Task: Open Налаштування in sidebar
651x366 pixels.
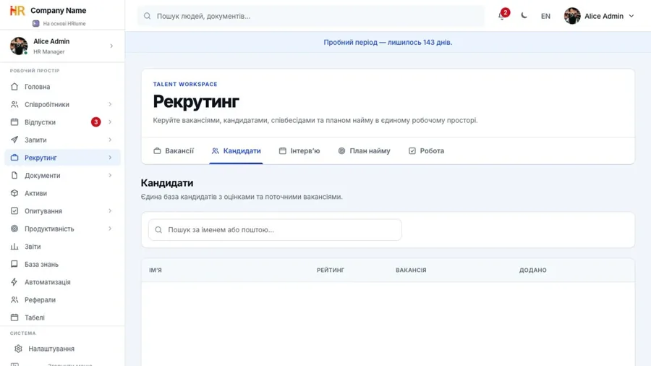Action: click(62, 349)
